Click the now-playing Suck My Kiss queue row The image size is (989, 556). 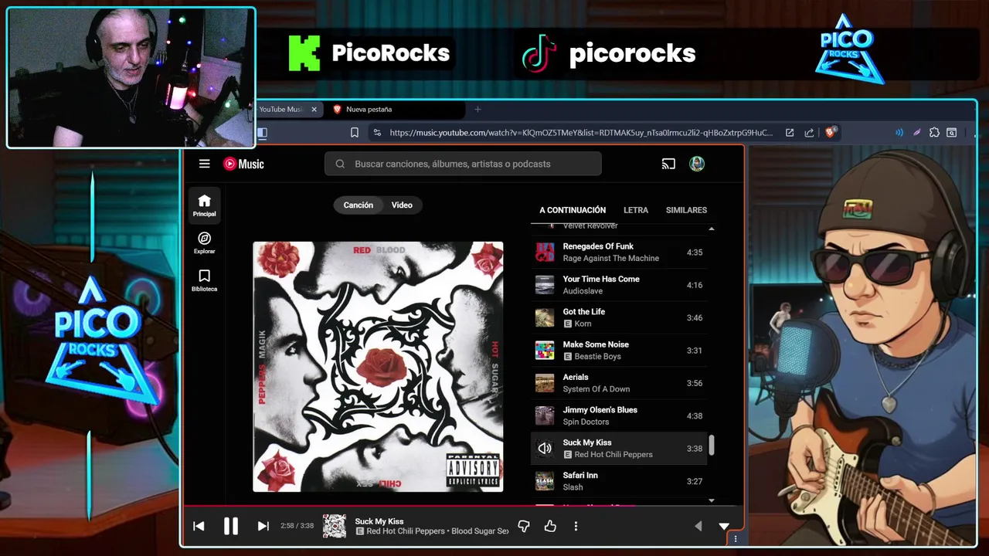click(x=619, y=449)
